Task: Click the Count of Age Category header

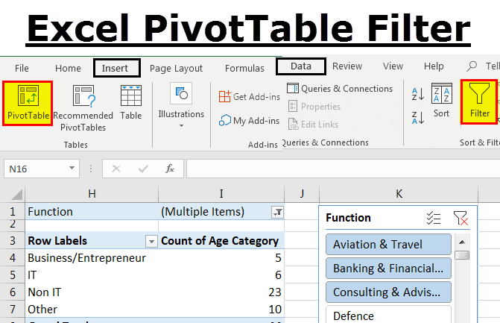Action: 220,241
